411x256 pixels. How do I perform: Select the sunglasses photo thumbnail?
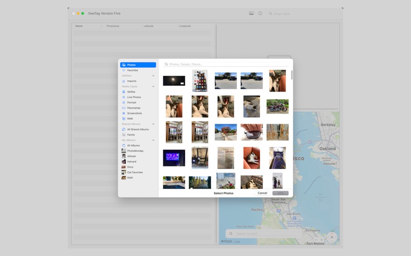pos(252,132)
